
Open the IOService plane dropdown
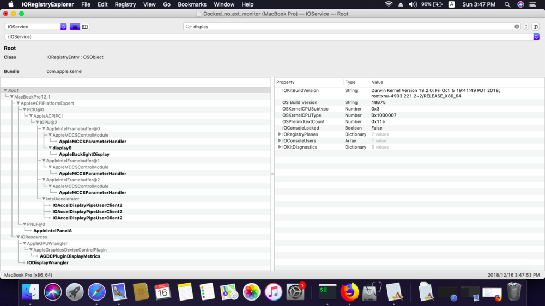[36, 27]
